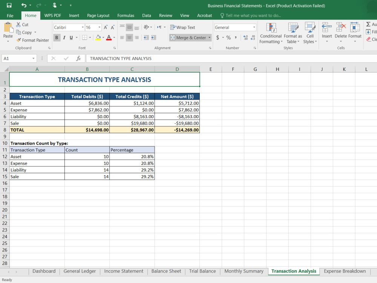
Task: Click the Increase Decimal icon
Action: (245, 37)
